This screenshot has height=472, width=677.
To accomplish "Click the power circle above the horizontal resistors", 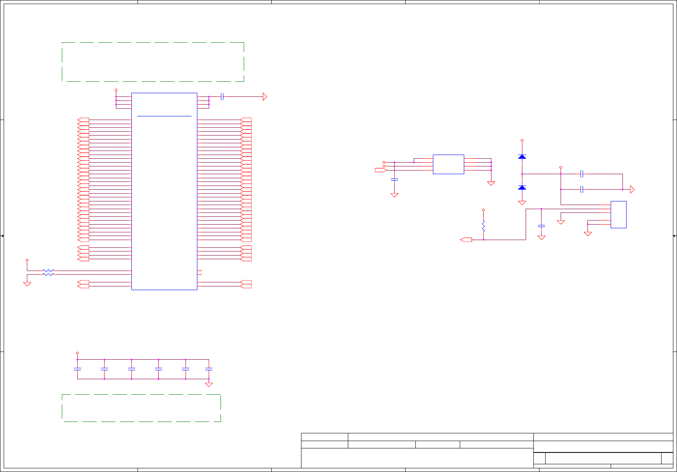I will coord(27,260).
